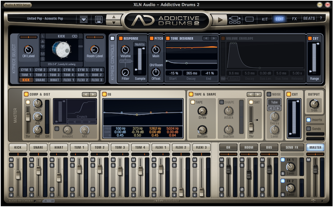The image size is (333, 207).
Task: Click TAPE & SHAPE next preset arrow
Action: [258, 94]
